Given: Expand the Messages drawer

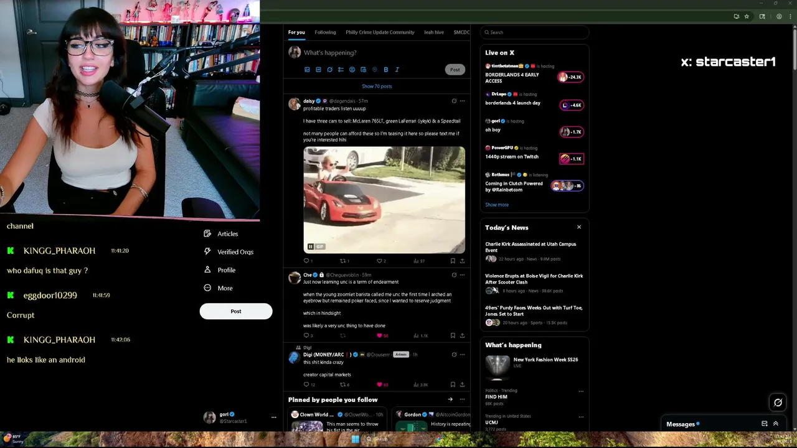Looking at the screenshot, I should pyautogui.click(x=776, y=424).
